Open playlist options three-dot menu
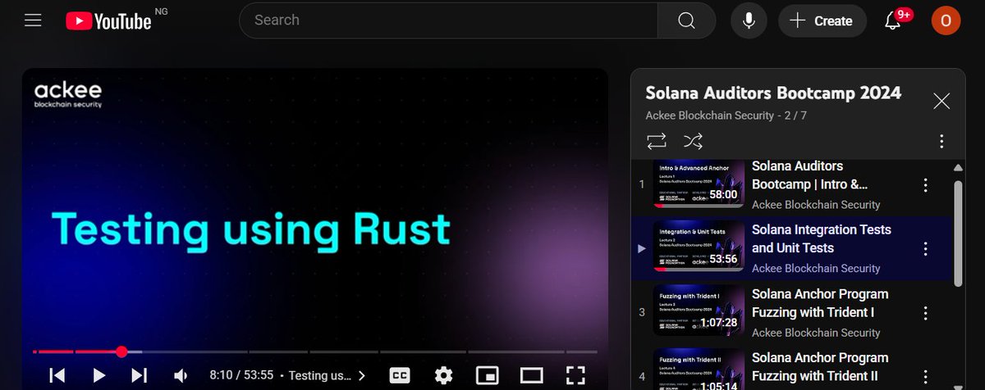Viewport: 985px width, 390px height. tap(941, 141)
